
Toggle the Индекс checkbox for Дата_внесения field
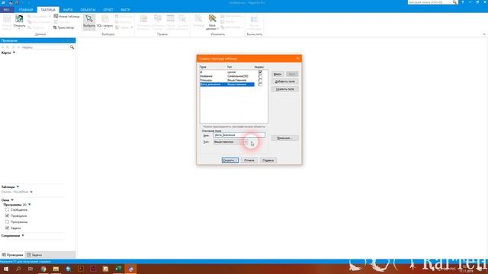(x=261, y=84)
